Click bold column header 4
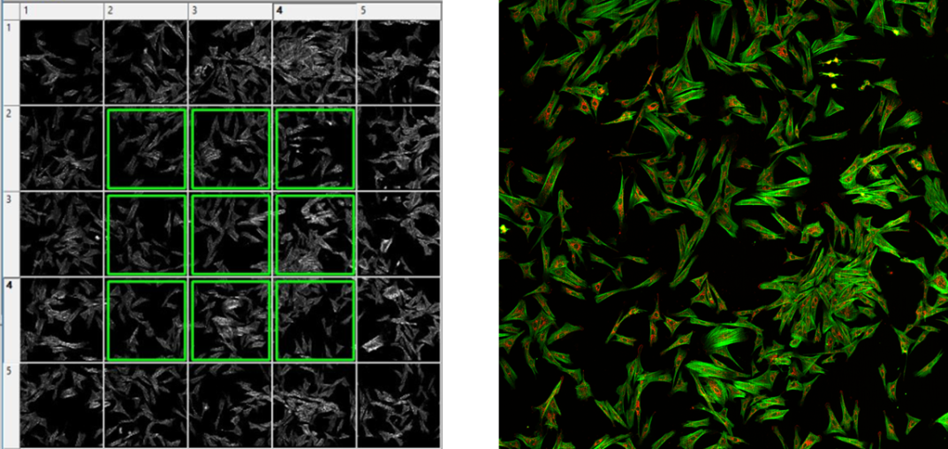Viewport: 948px width, 449px height. pos(314,11)
